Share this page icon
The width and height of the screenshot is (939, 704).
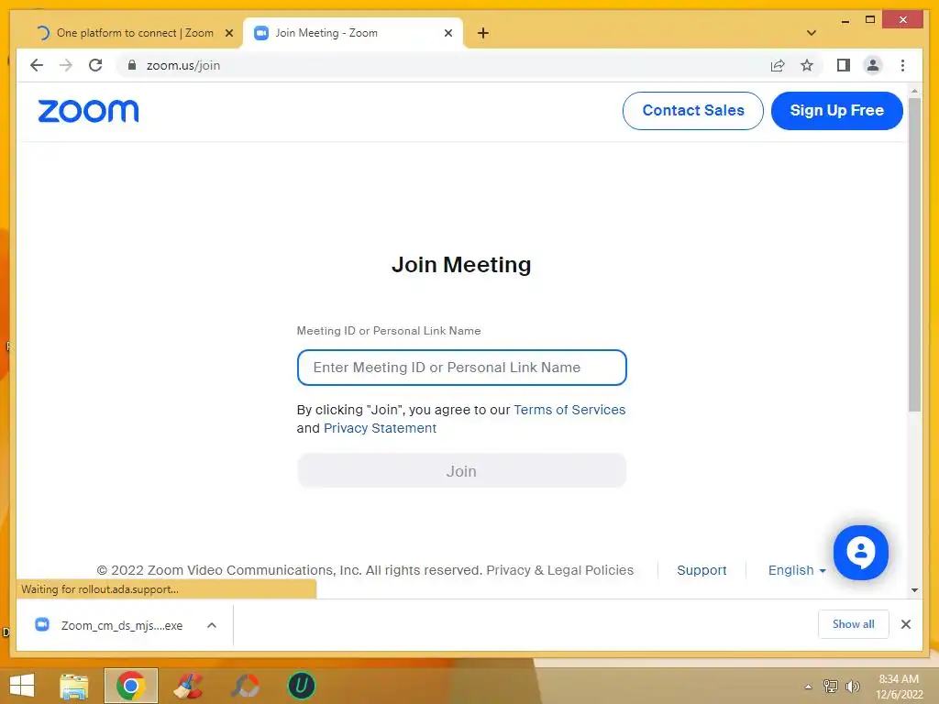click(778, 65)
